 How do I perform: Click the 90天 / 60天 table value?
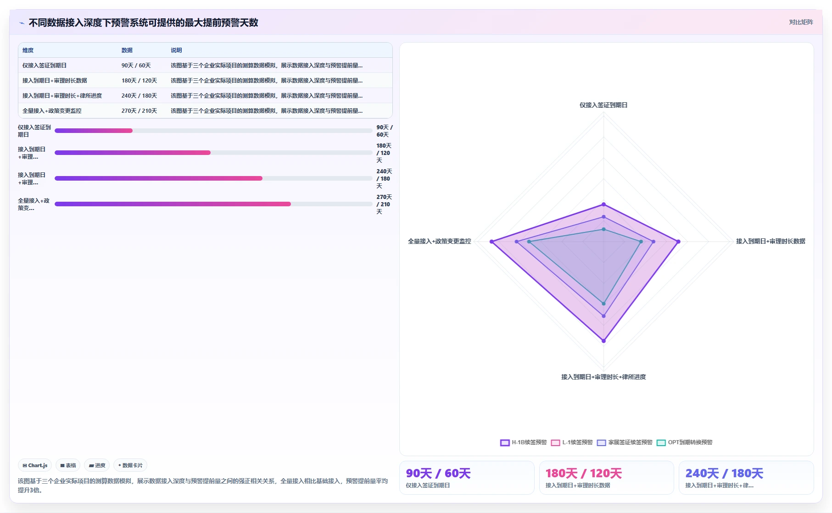point(136,66)
